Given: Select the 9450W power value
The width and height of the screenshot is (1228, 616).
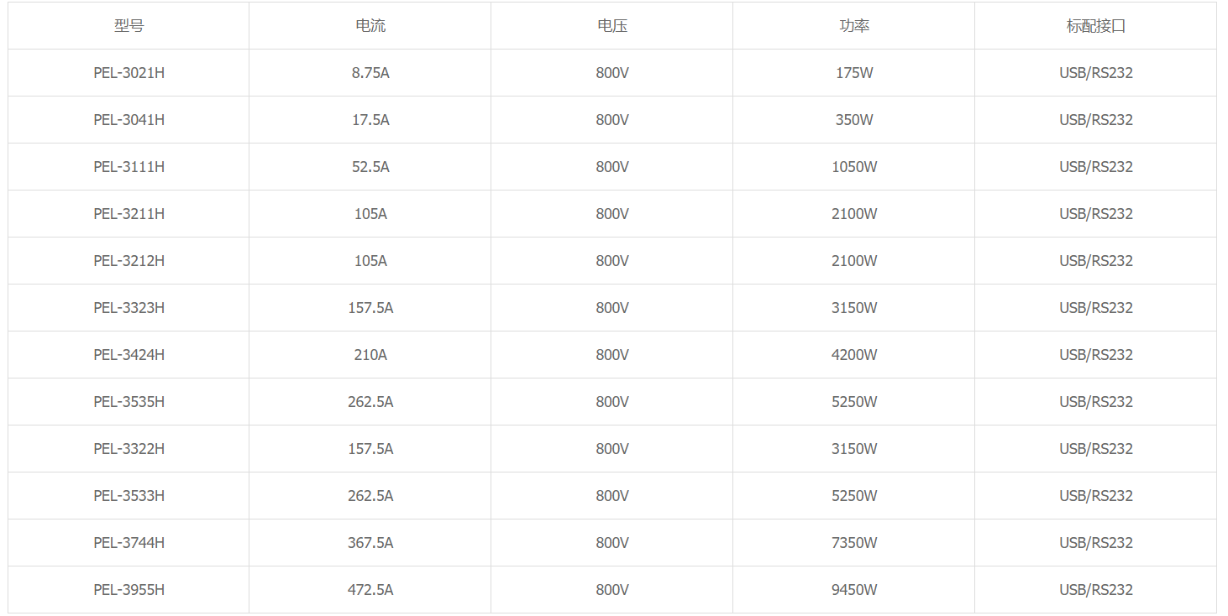Looking at the screenshot, I should (x=854, y=590).
